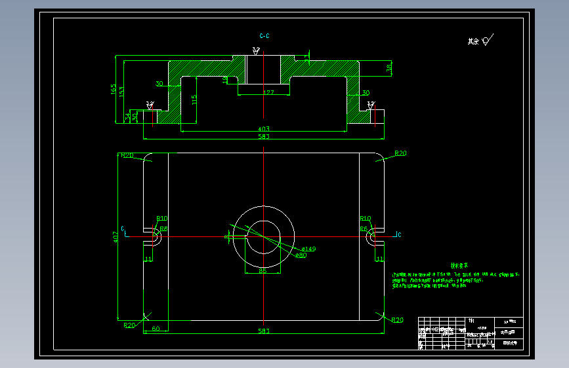This screenshot has height=368, width=569.
Task: Click the right R6 radius label
Action: tap(364, 229)
